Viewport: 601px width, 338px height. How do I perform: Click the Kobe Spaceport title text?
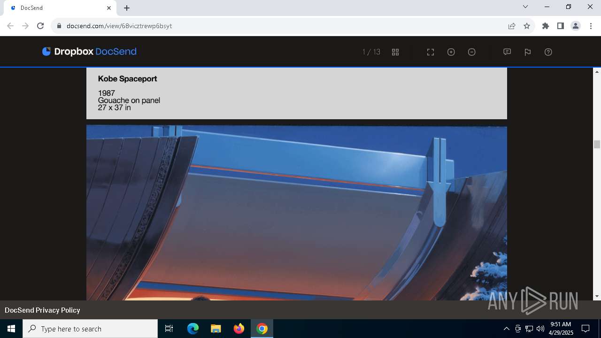127,79
